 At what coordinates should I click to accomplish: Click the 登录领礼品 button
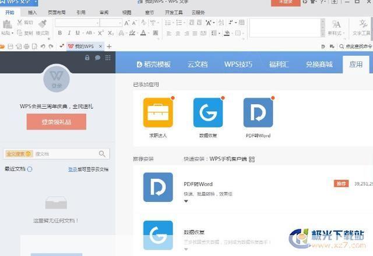pos(57,122)
